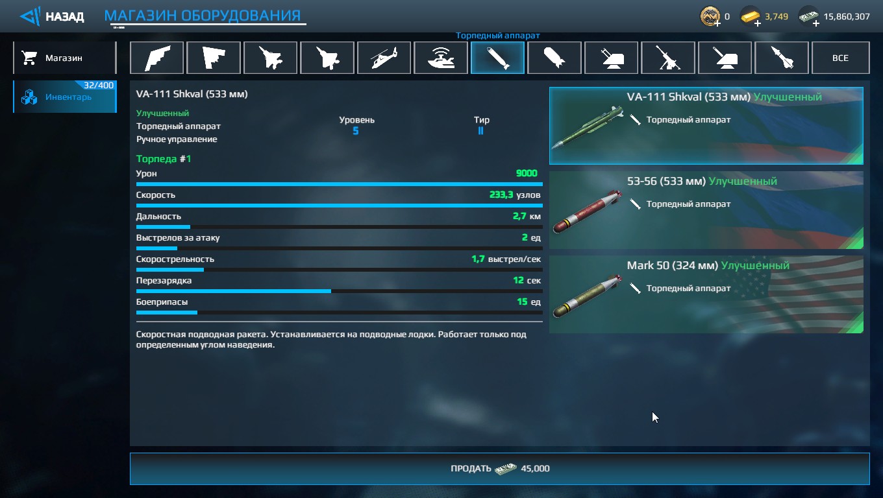Open the missile rocket category icon
Image resolution: width=883 pixels, height=498 pixels.
(782, 58)
